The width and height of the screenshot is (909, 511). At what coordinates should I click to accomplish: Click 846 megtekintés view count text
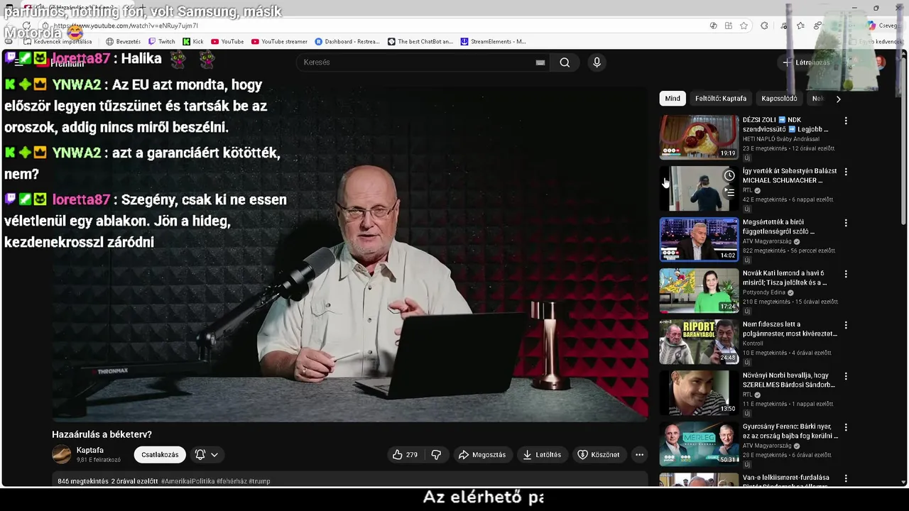click(83, 481)
